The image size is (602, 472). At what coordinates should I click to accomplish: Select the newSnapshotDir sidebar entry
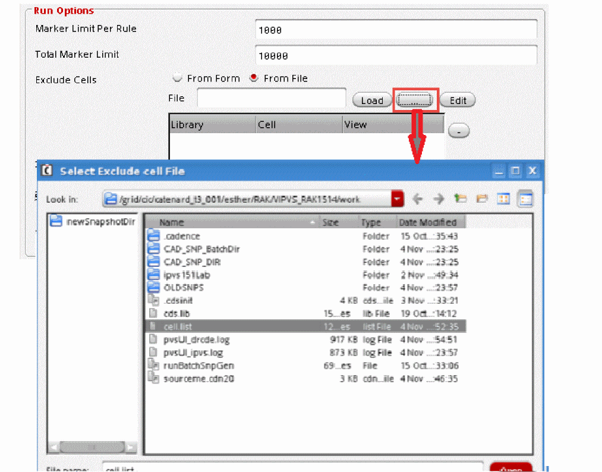[x=93, y=222]
